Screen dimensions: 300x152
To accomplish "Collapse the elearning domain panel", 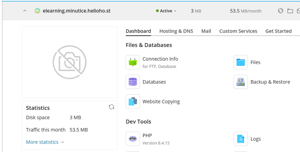I will (x=25, y=11).
